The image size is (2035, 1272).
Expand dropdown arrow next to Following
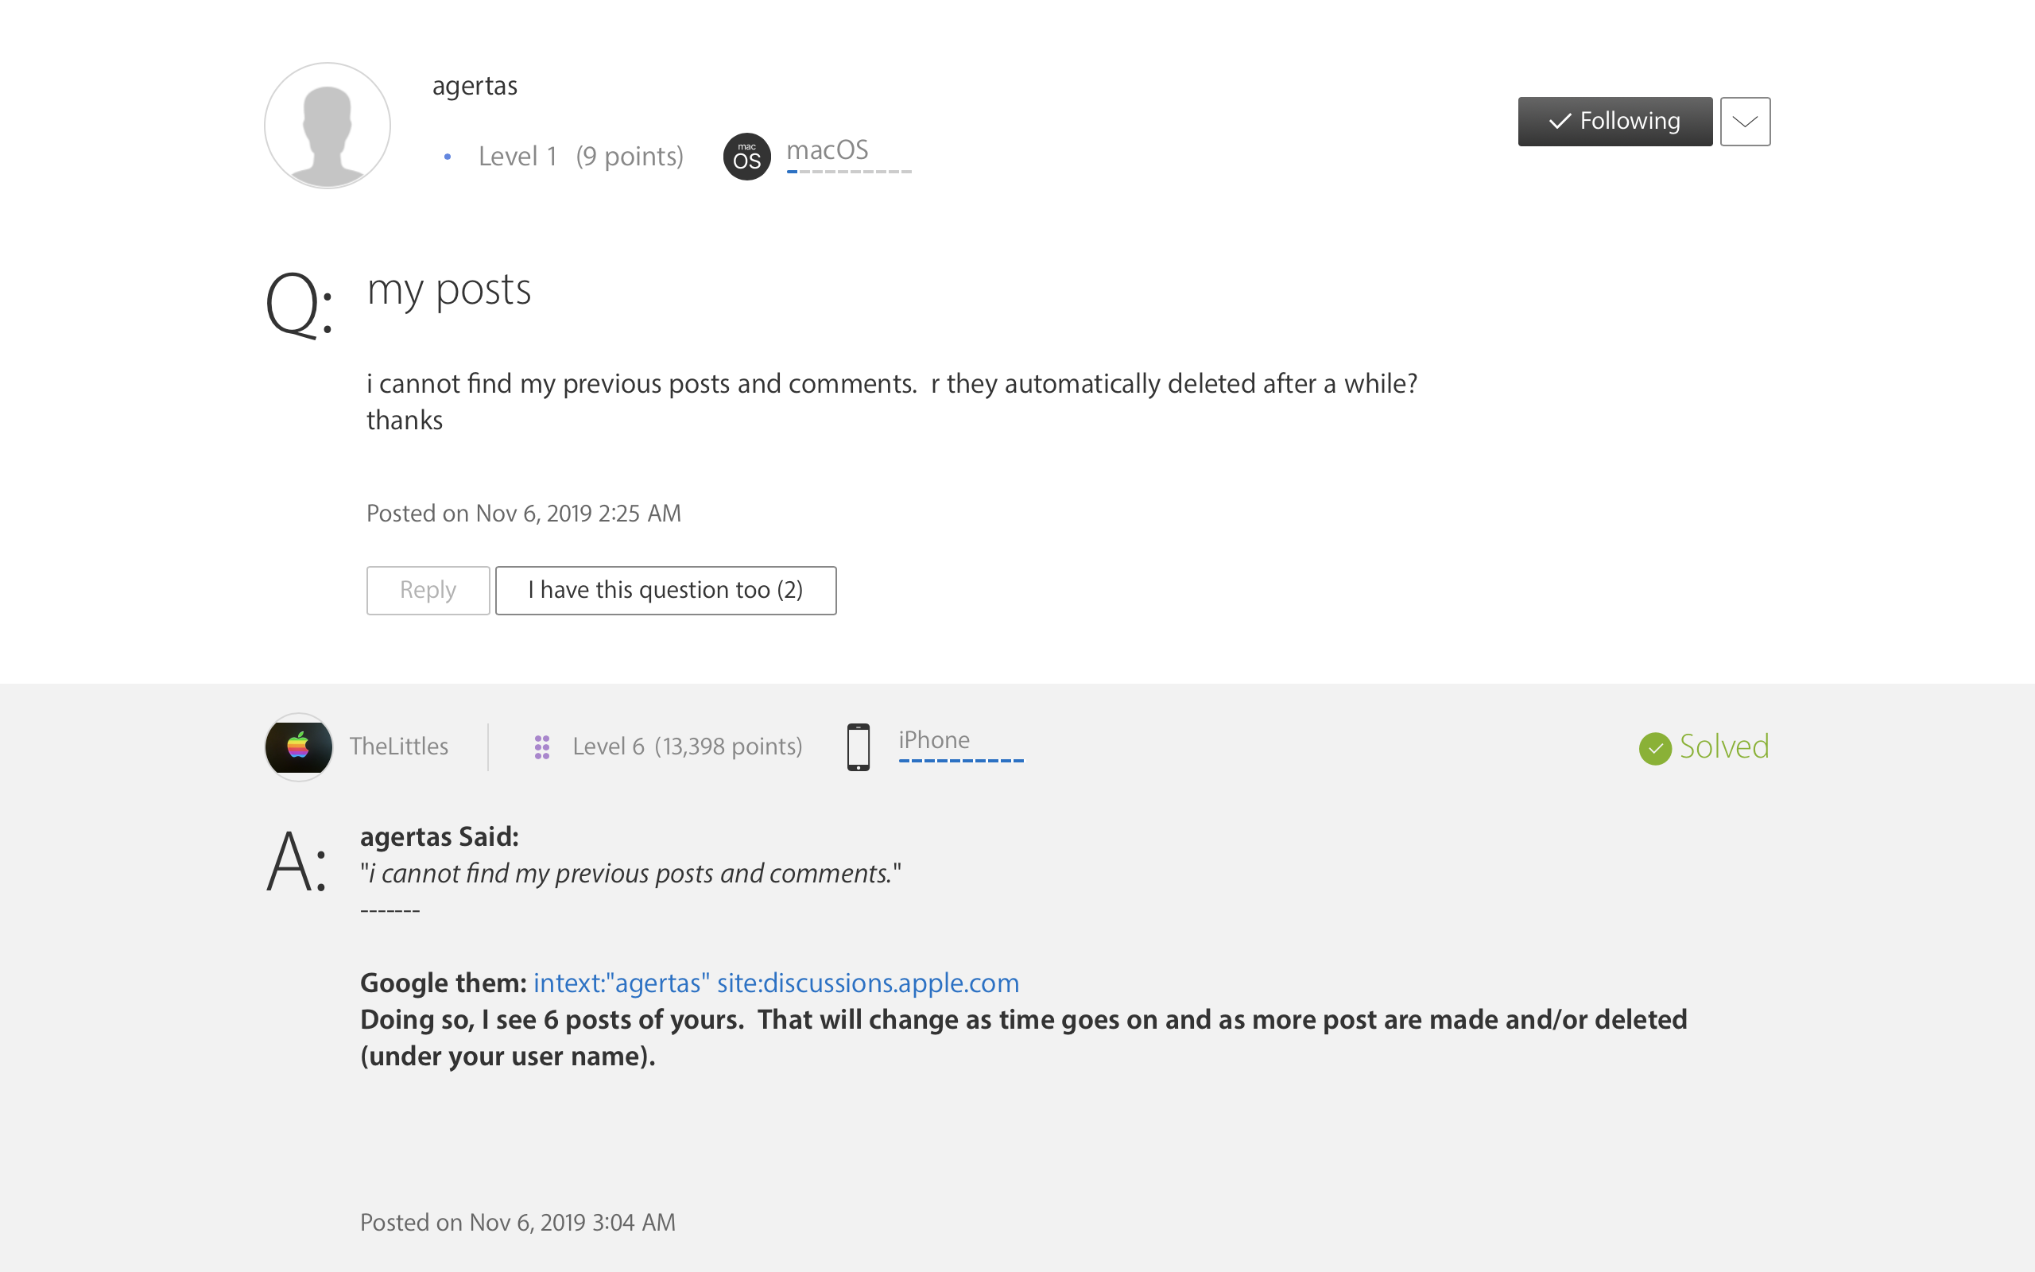point(1745,121)
